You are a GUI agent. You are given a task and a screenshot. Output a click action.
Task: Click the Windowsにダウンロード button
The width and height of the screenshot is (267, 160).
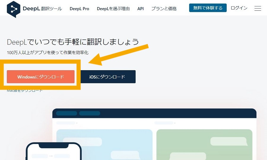pyautogui.click(x=41, y=77)
